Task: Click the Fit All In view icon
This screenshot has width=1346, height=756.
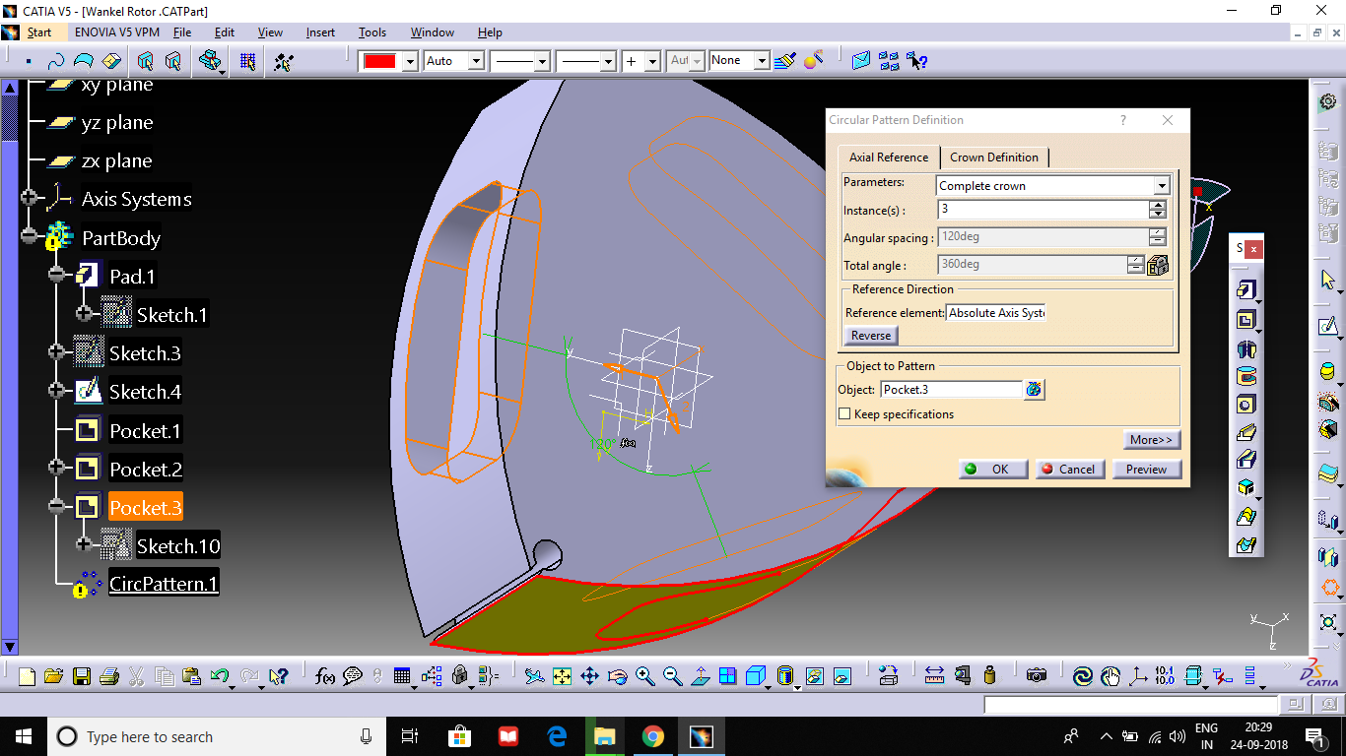Action: [562, 676]
